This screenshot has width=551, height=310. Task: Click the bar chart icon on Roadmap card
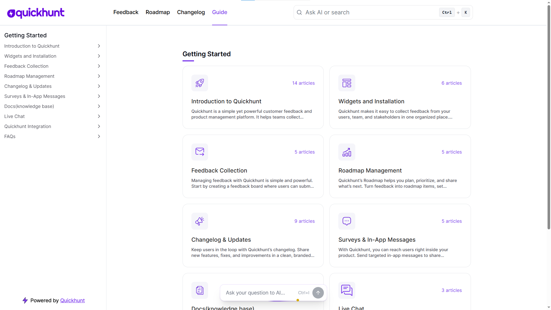[x=347, y=152]
